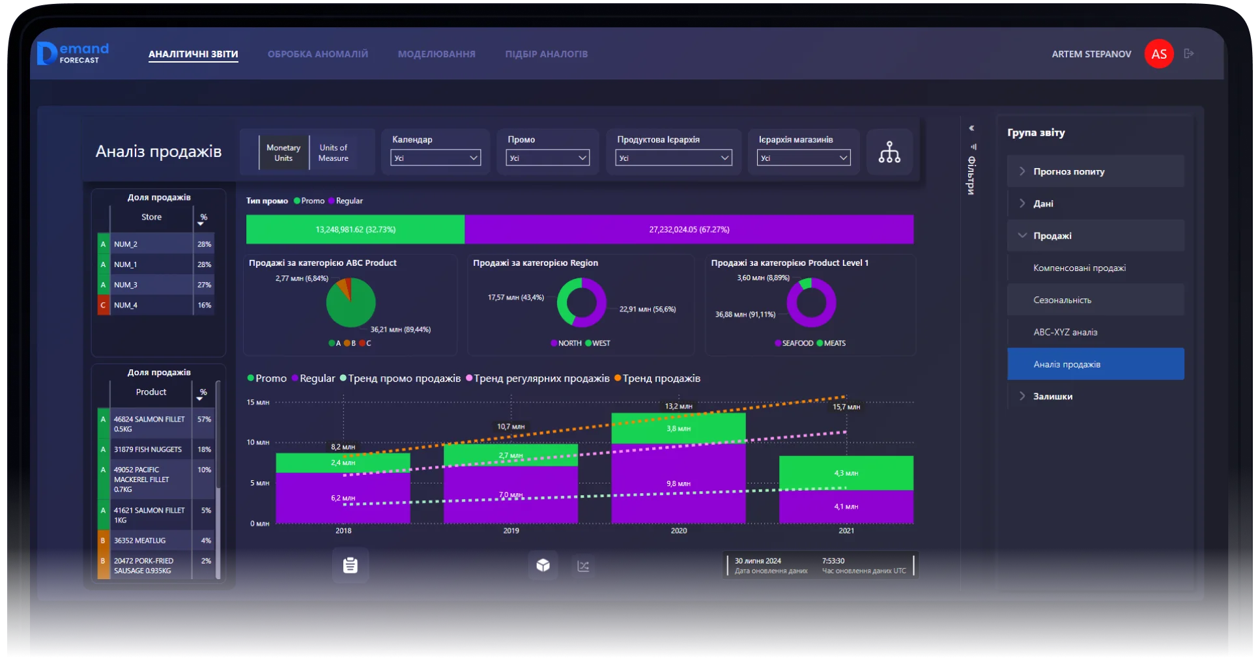This screenshot has width=1260, height=658.
Task: Click the Demand Forecast logo
Action: click(x=73, y=54)
